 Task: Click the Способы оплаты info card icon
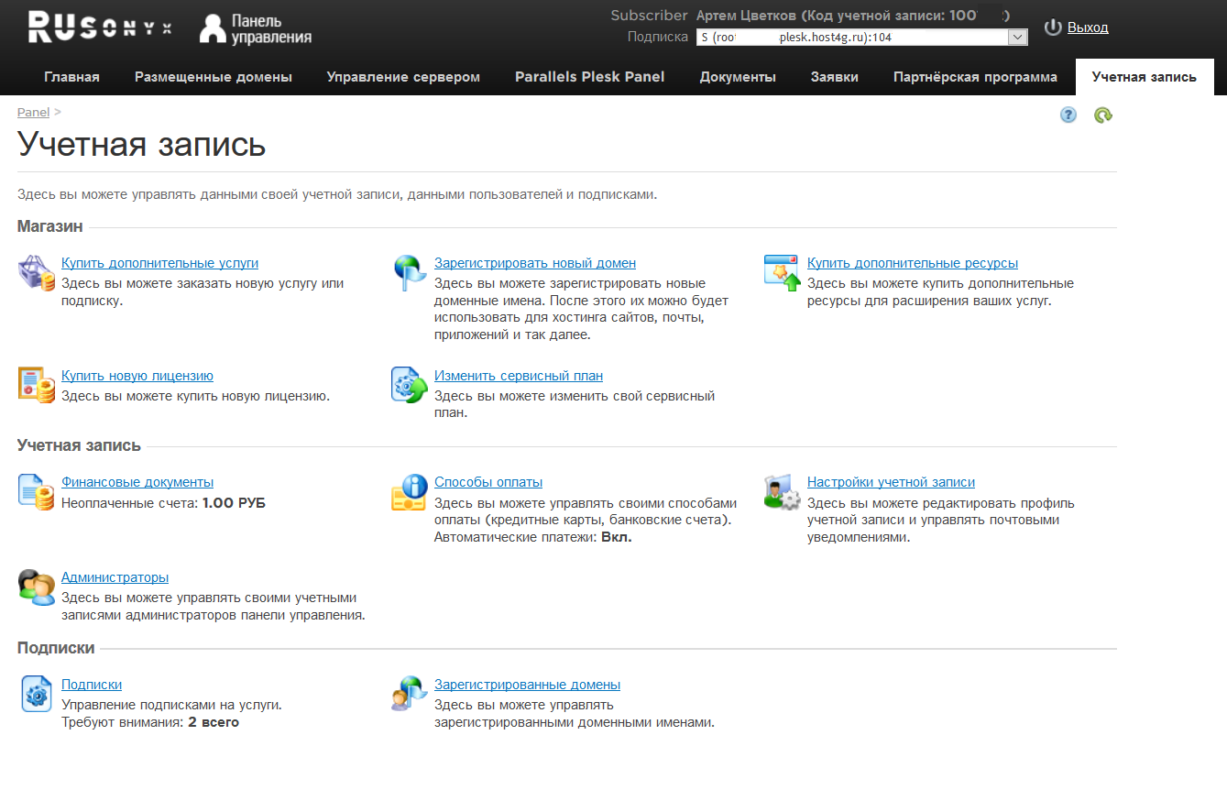(410, 492)
